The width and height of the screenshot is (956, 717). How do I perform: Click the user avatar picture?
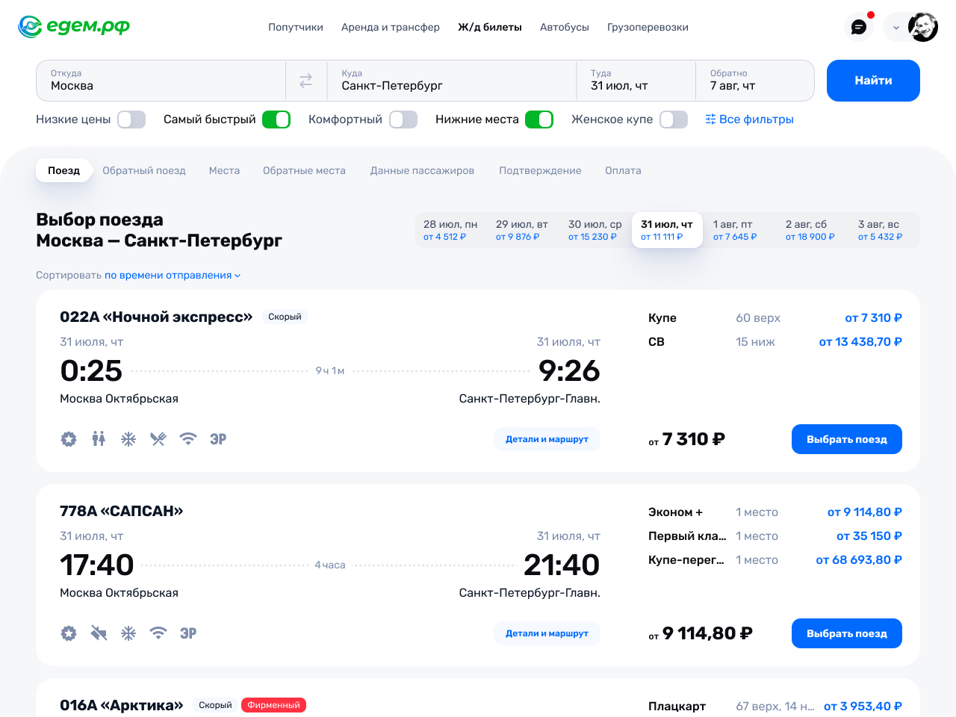[923, 27]
